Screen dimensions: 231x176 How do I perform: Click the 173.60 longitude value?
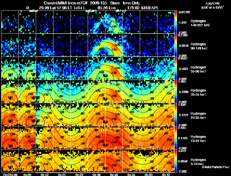click(133, 8)
